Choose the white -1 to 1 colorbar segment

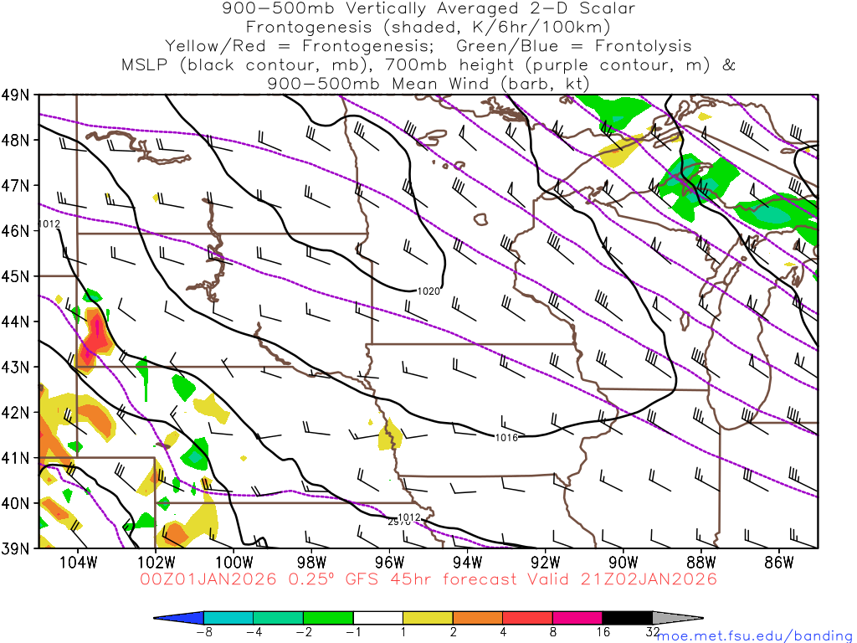pos(378,618)
